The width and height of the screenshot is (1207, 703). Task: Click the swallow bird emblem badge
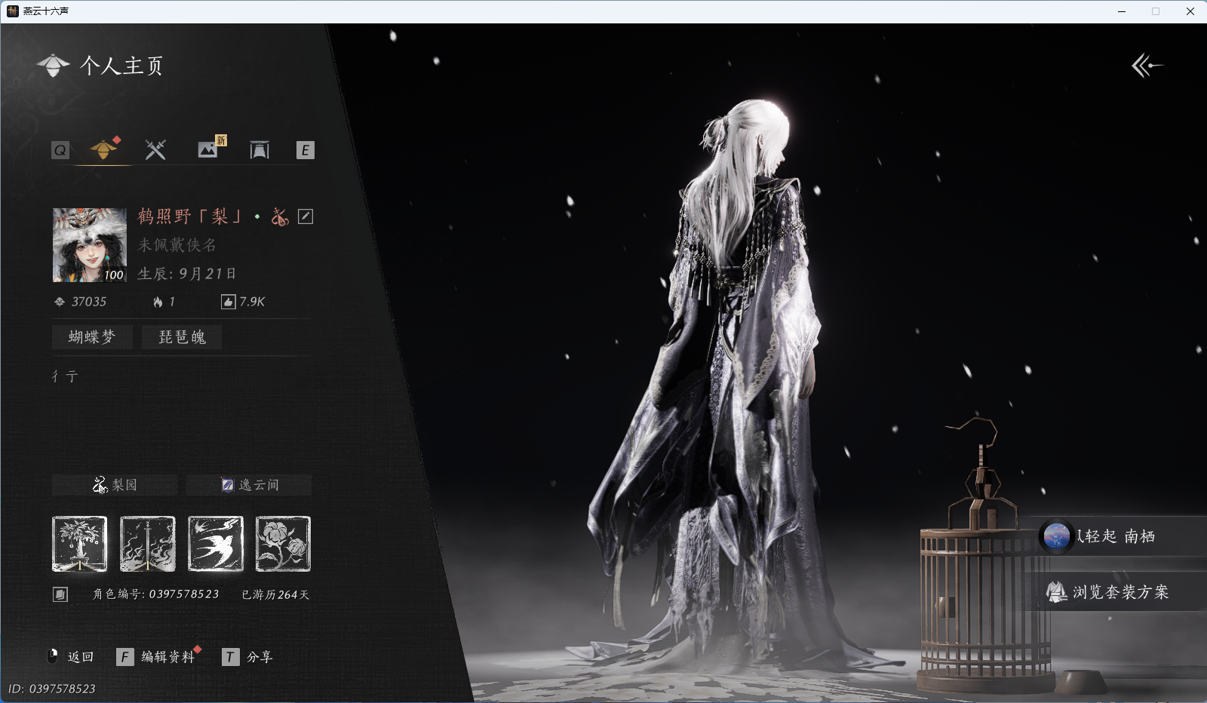[x=216, y=544]
